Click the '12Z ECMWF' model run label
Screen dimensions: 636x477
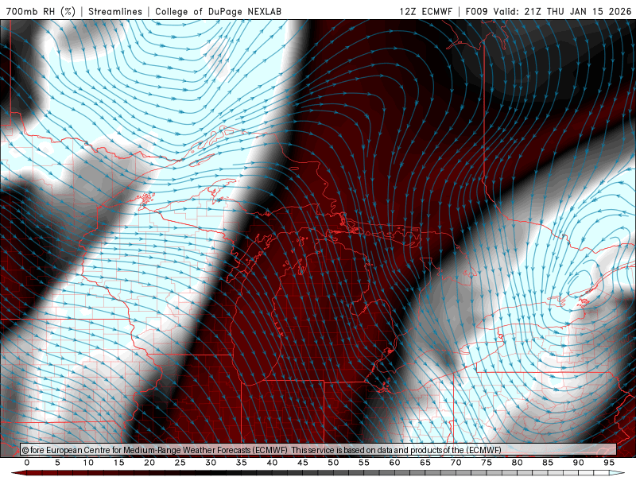coord(425,11)
